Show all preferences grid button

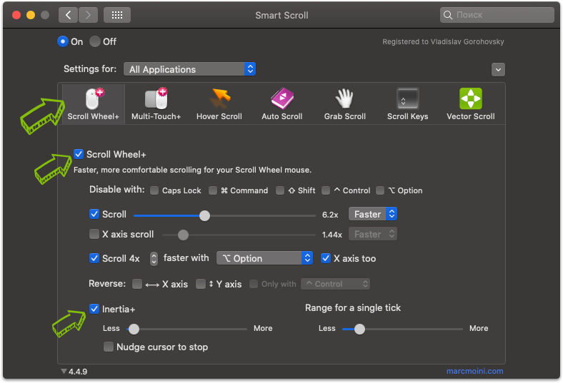click(117, 15)
